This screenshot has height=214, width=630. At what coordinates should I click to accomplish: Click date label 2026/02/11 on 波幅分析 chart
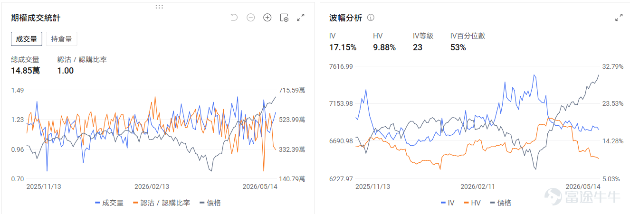pos(477,186)
